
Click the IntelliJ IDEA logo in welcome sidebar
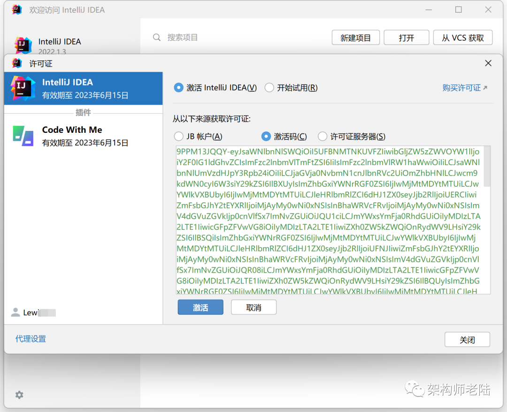click(x=23, y=46)
